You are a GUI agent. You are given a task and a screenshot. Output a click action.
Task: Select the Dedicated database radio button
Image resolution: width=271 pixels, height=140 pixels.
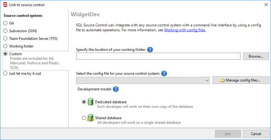(84, 102)
